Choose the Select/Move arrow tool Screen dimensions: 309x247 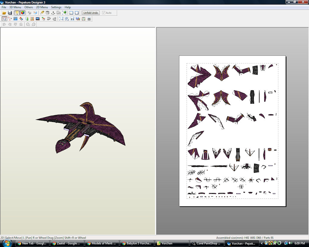(4, 19)
